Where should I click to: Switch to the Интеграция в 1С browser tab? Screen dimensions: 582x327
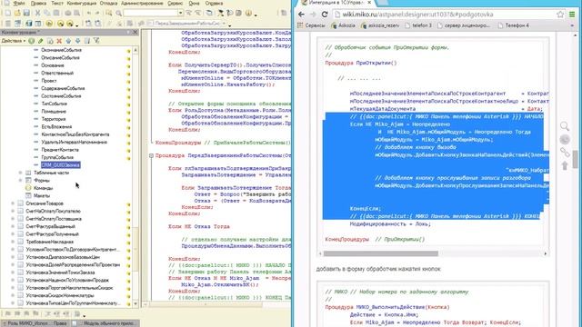(x=336, y=3)
